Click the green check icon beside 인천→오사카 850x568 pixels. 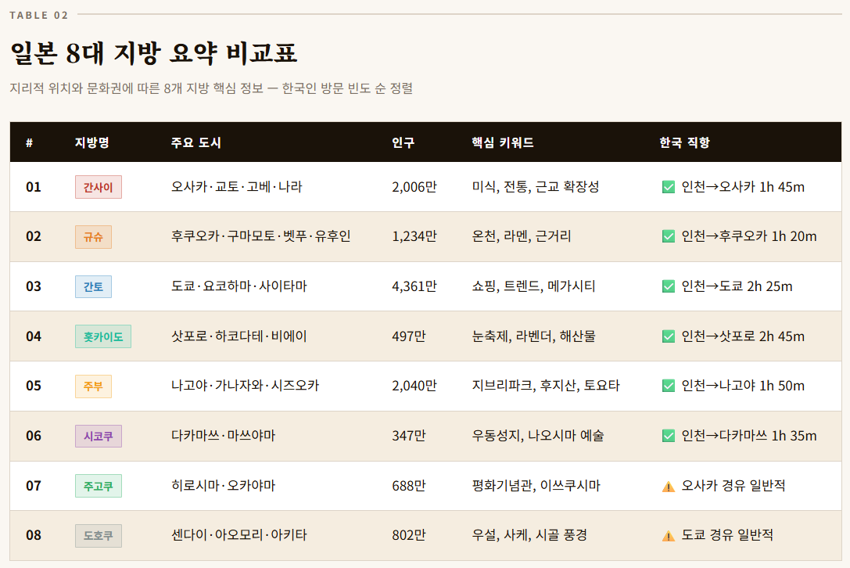tap(669, 187)
